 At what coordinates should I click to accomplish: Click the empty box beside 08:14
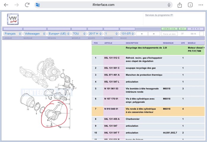pos(201,34)
